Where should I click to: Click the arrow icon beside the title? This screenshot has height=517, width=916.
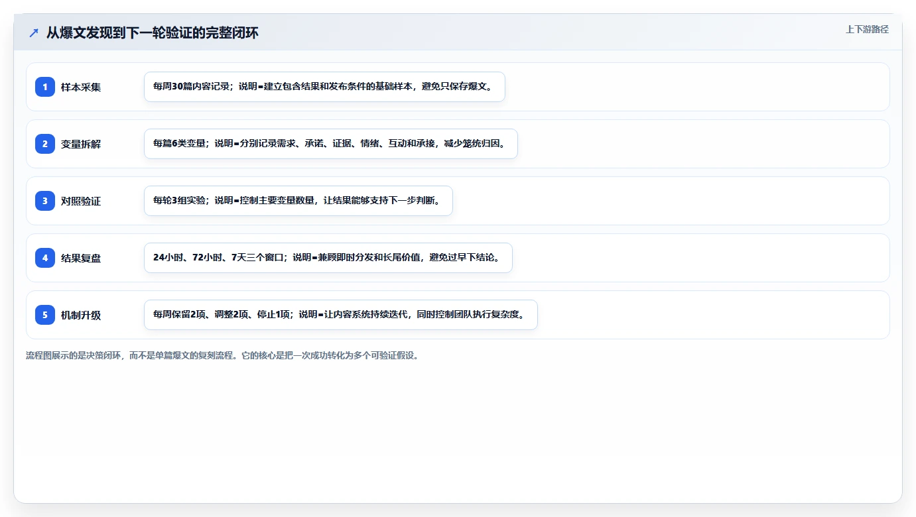pyautogui.click(x=34, y=32)
